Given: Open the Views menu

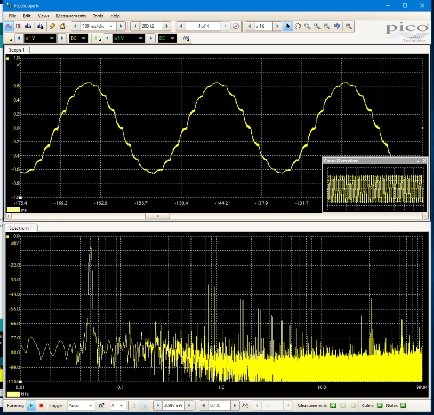Looking at the screenshot, I should pos(43,16).
